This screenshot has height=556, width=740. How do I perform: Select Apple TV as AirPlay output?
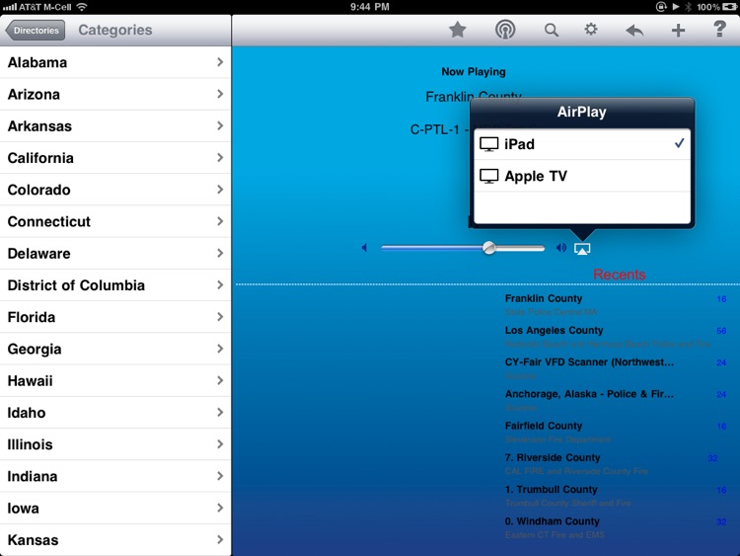(x=582, y=176)
